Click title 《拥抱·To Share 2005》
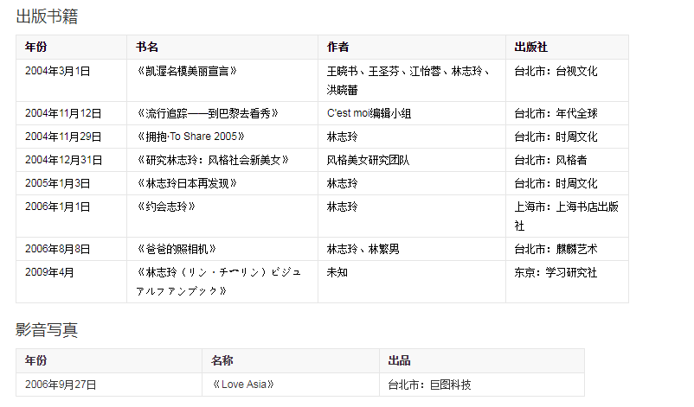 point(190,137)
